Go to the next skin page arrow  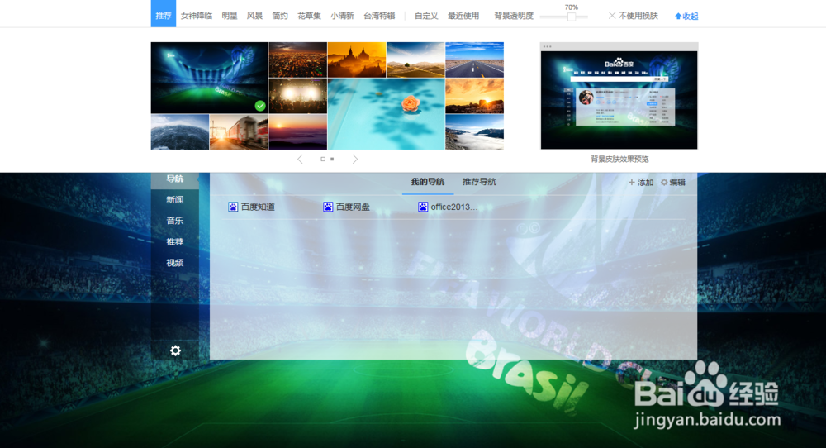pos(355,160)
